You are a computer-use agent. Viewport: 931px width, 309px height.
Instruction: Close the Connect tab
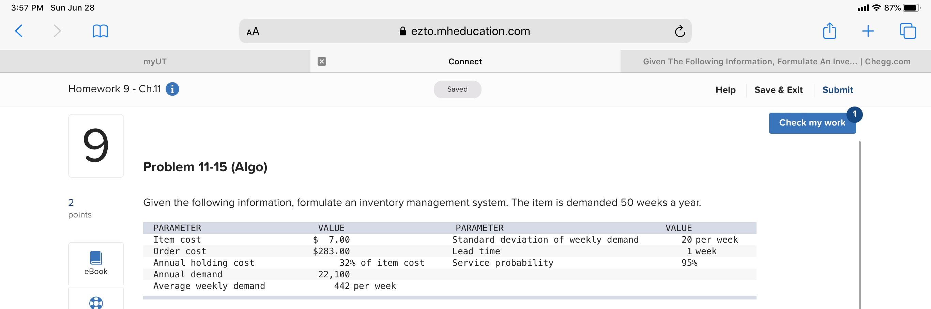[x=322, y=61]
